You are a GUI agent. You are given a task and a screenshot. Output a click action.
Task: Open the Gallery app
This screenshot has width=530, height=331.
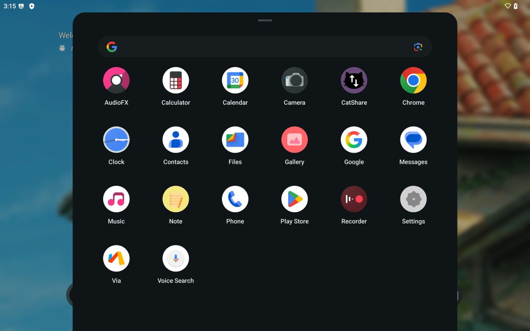294,140
